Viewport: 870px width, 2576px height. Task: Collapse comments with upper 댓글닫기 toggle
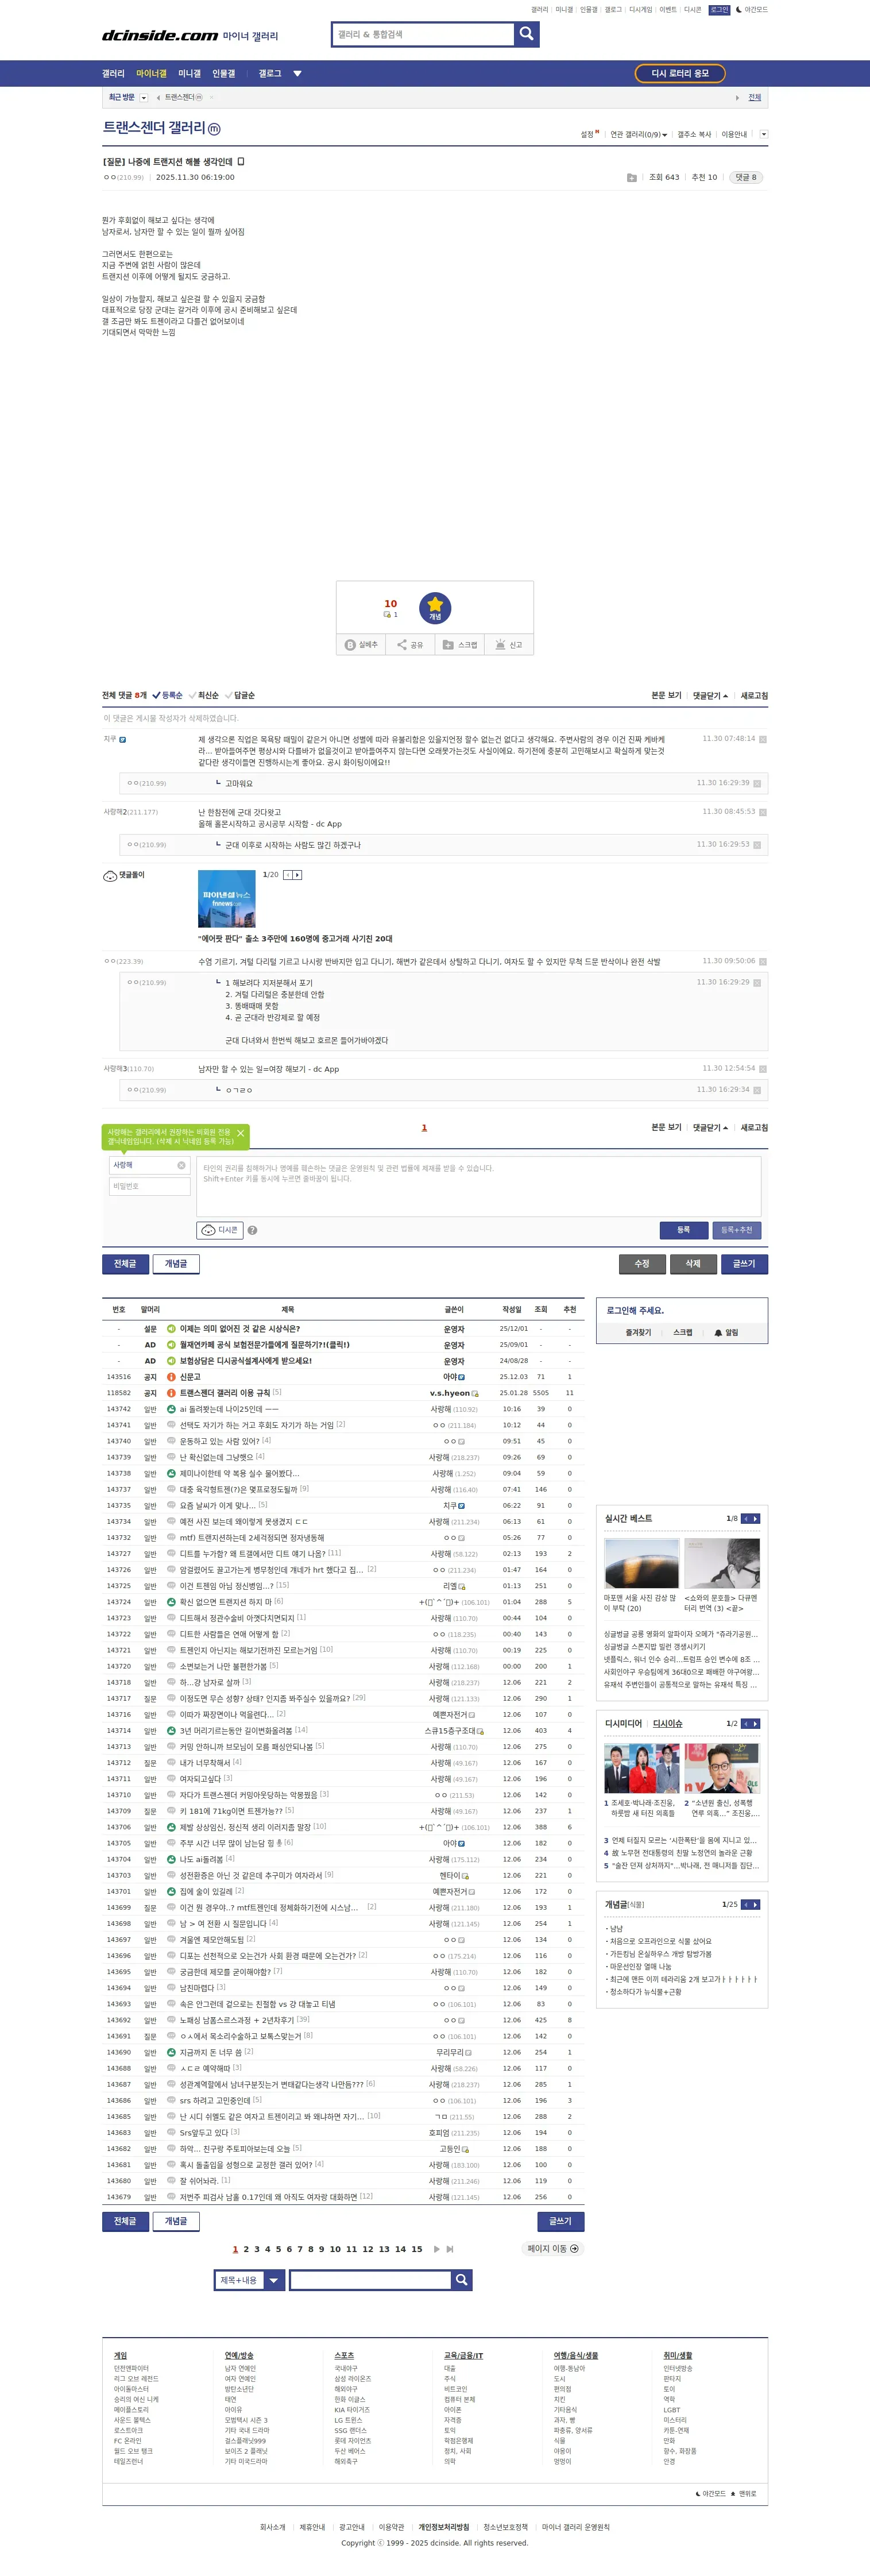(710, 696)
